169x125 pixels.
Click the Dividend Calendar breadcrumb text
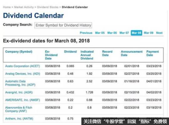[75, 7]
